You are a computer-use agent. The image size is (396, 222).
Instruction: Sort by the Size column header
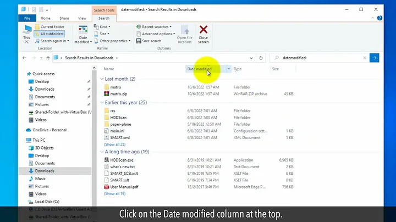[x=276, y=69]
